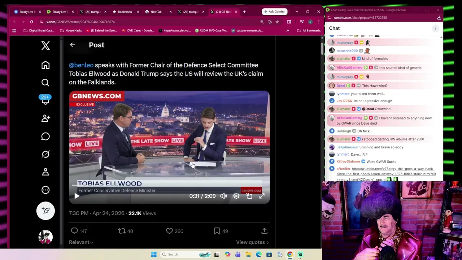
Task: Open the account avatar in X sidebar
Action: pyautogui.click(x=45, y=237)
